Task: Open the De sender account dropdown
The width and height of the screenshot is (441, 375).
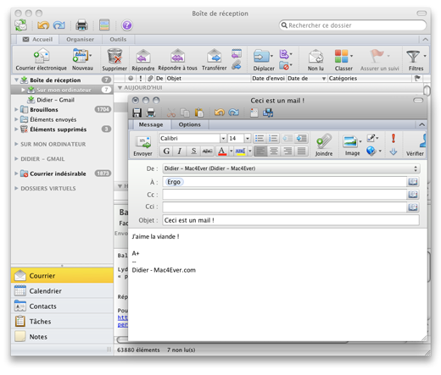Action: tap(291, 168)
